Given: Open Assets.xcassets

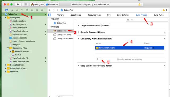Looking at the screenshot, I should click(x=18, y=38).
